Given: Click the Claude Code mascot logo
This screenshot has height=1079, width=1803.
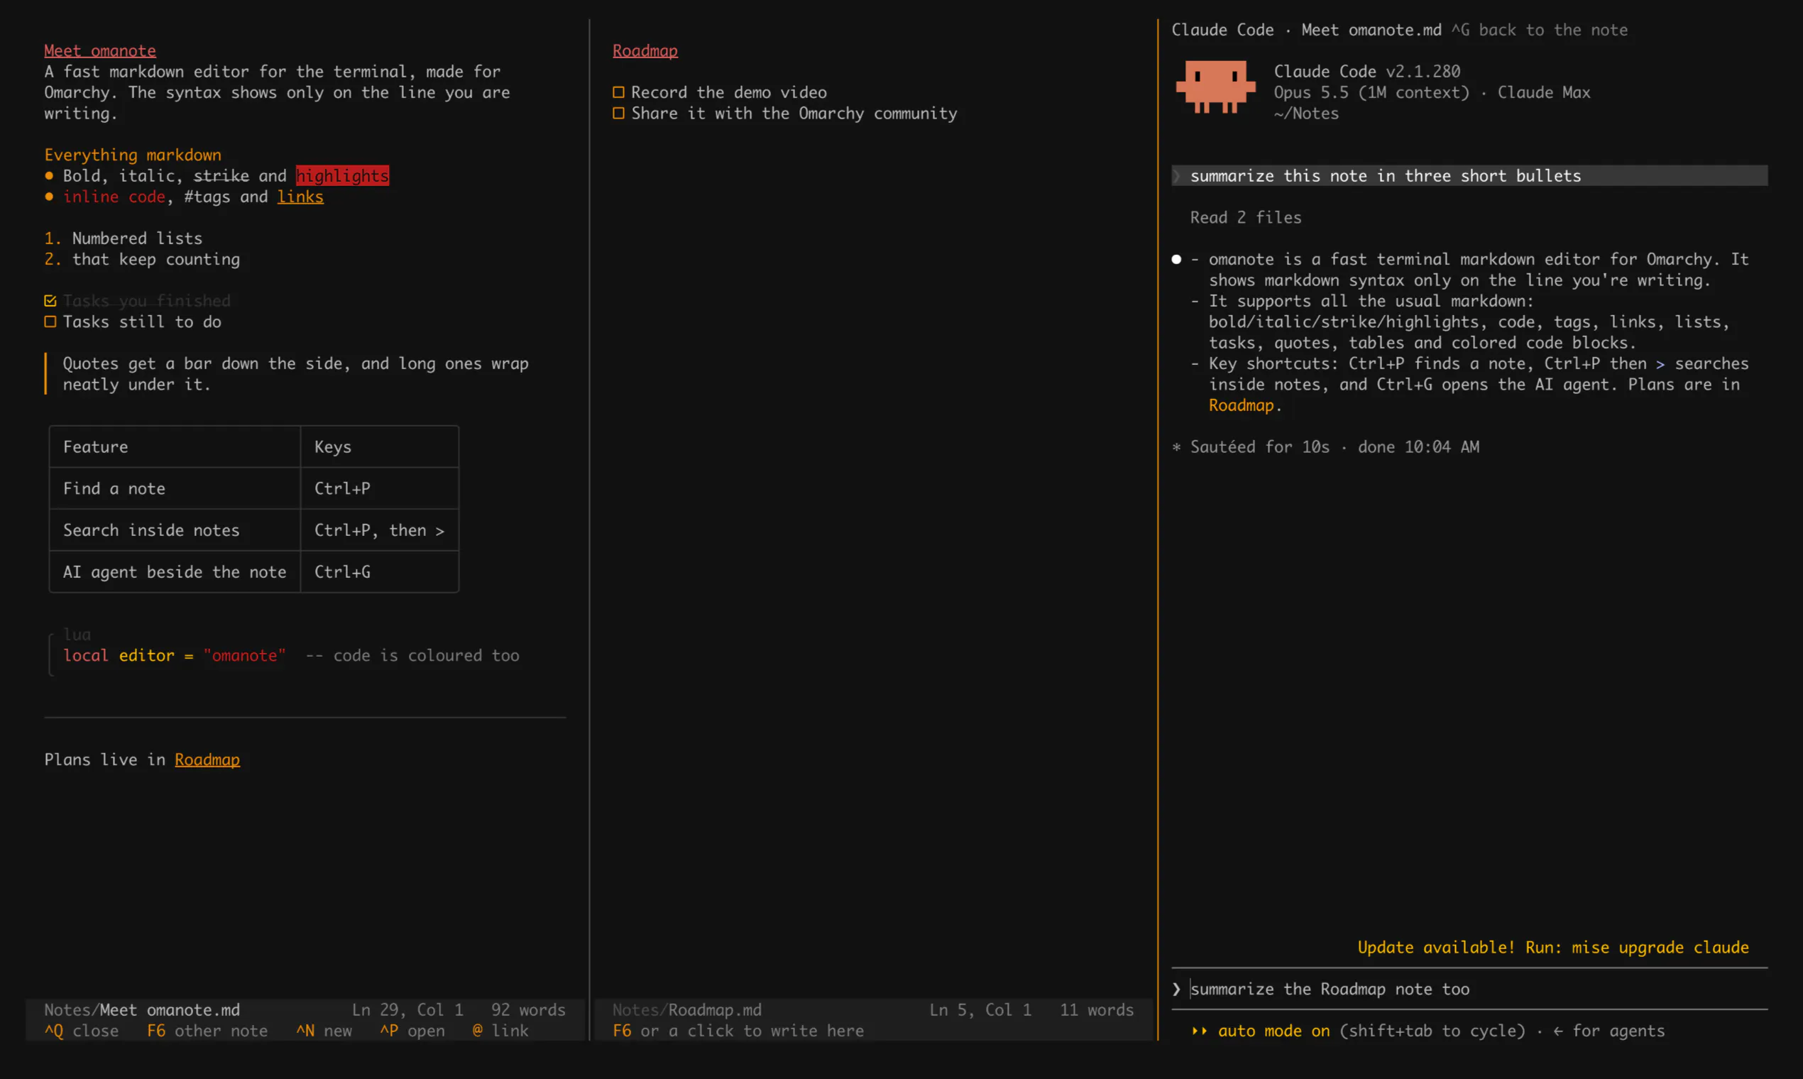Looking at the screenshot, I should click(1215, 87).
